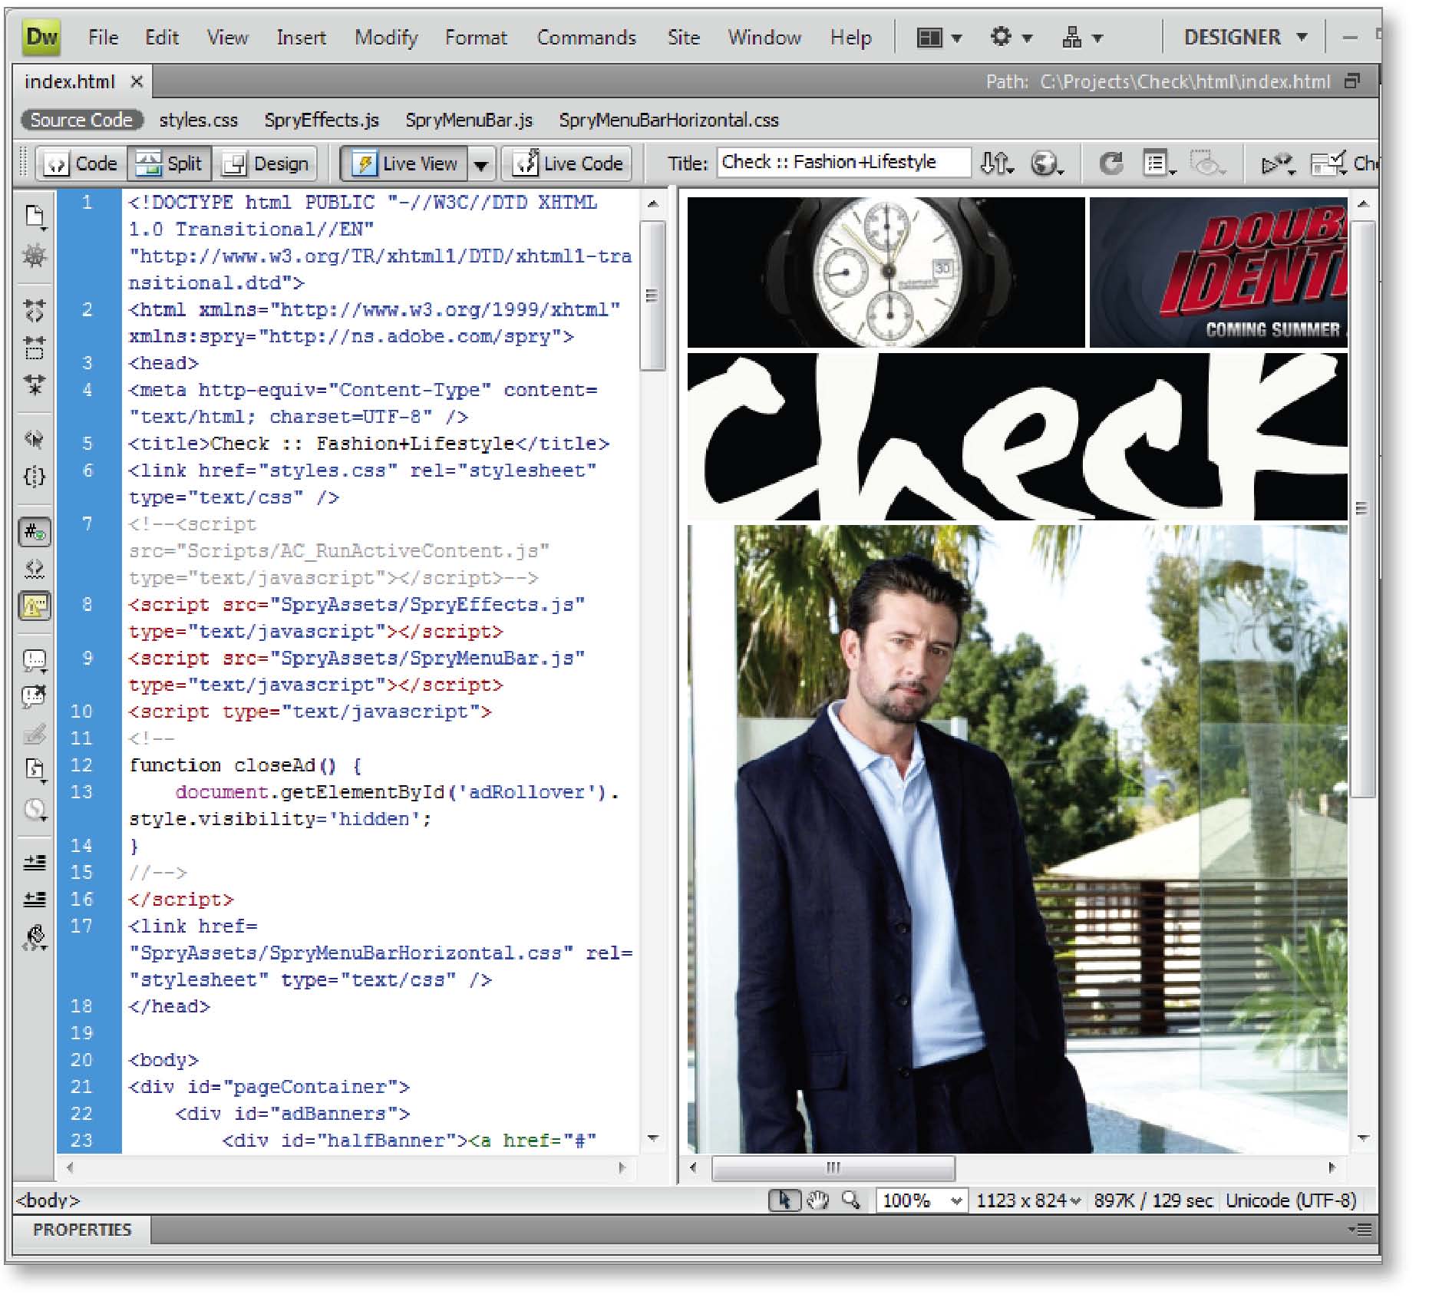1429x1311 pixels.
Task: Open SpryEffects.js related file
Action: click(322, 120)
